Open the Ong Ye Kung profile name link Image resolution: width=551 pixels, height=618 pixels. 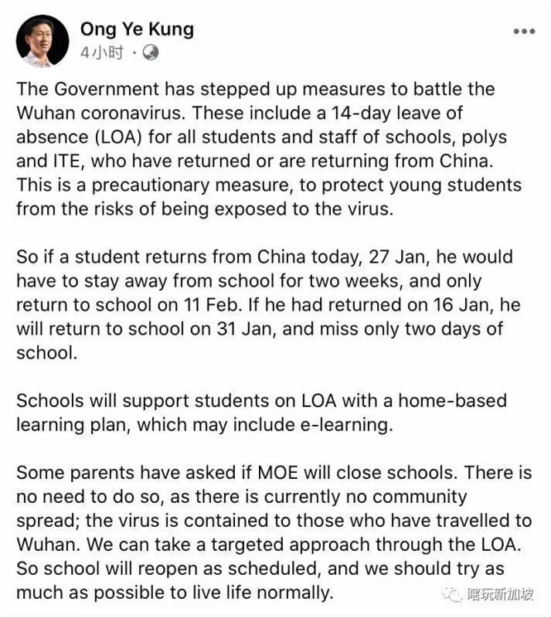(x=137, y=29)
